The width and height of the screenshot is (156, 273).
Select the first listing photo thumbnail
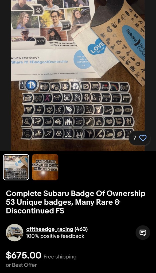point(16,167)
